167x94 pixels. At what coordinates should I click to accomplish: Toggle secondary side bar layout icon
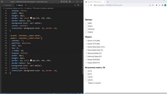point(66,2)
